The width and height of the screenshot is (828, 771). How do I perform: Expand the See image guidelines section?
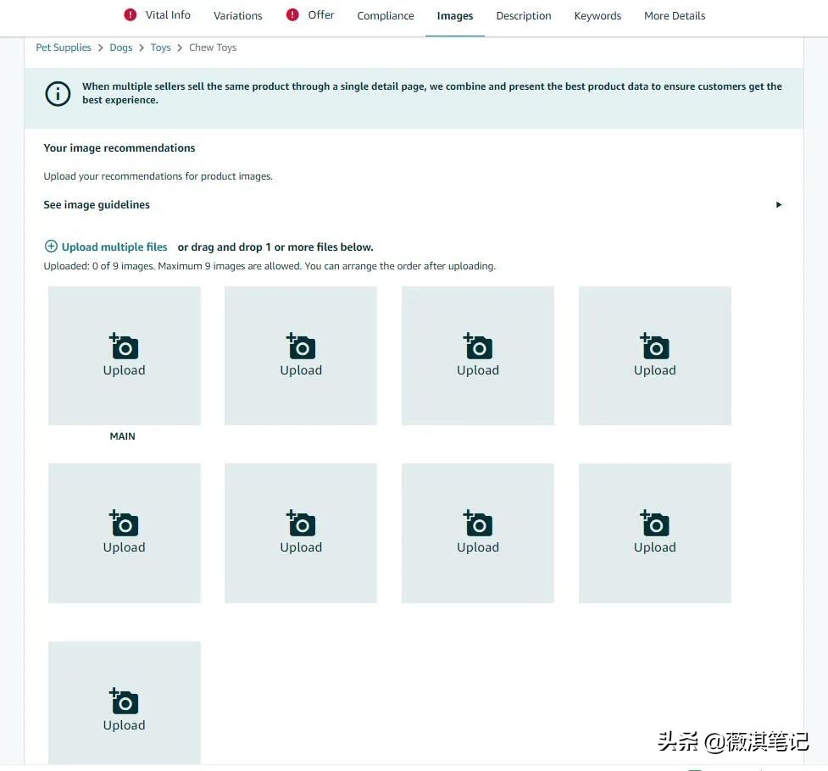[x=96, y=204]
